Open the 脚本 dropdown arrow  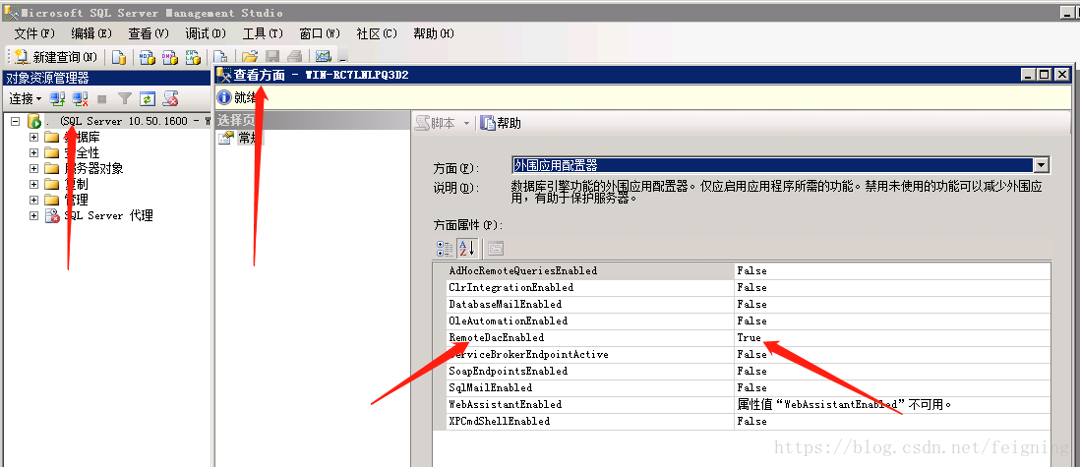tap(466, 123)
